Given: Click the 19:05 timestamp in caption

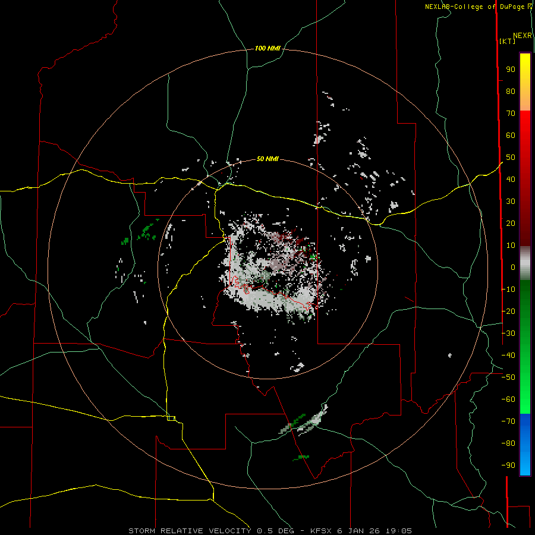Looking at the screenshot, I should click(x=399, y=531).
